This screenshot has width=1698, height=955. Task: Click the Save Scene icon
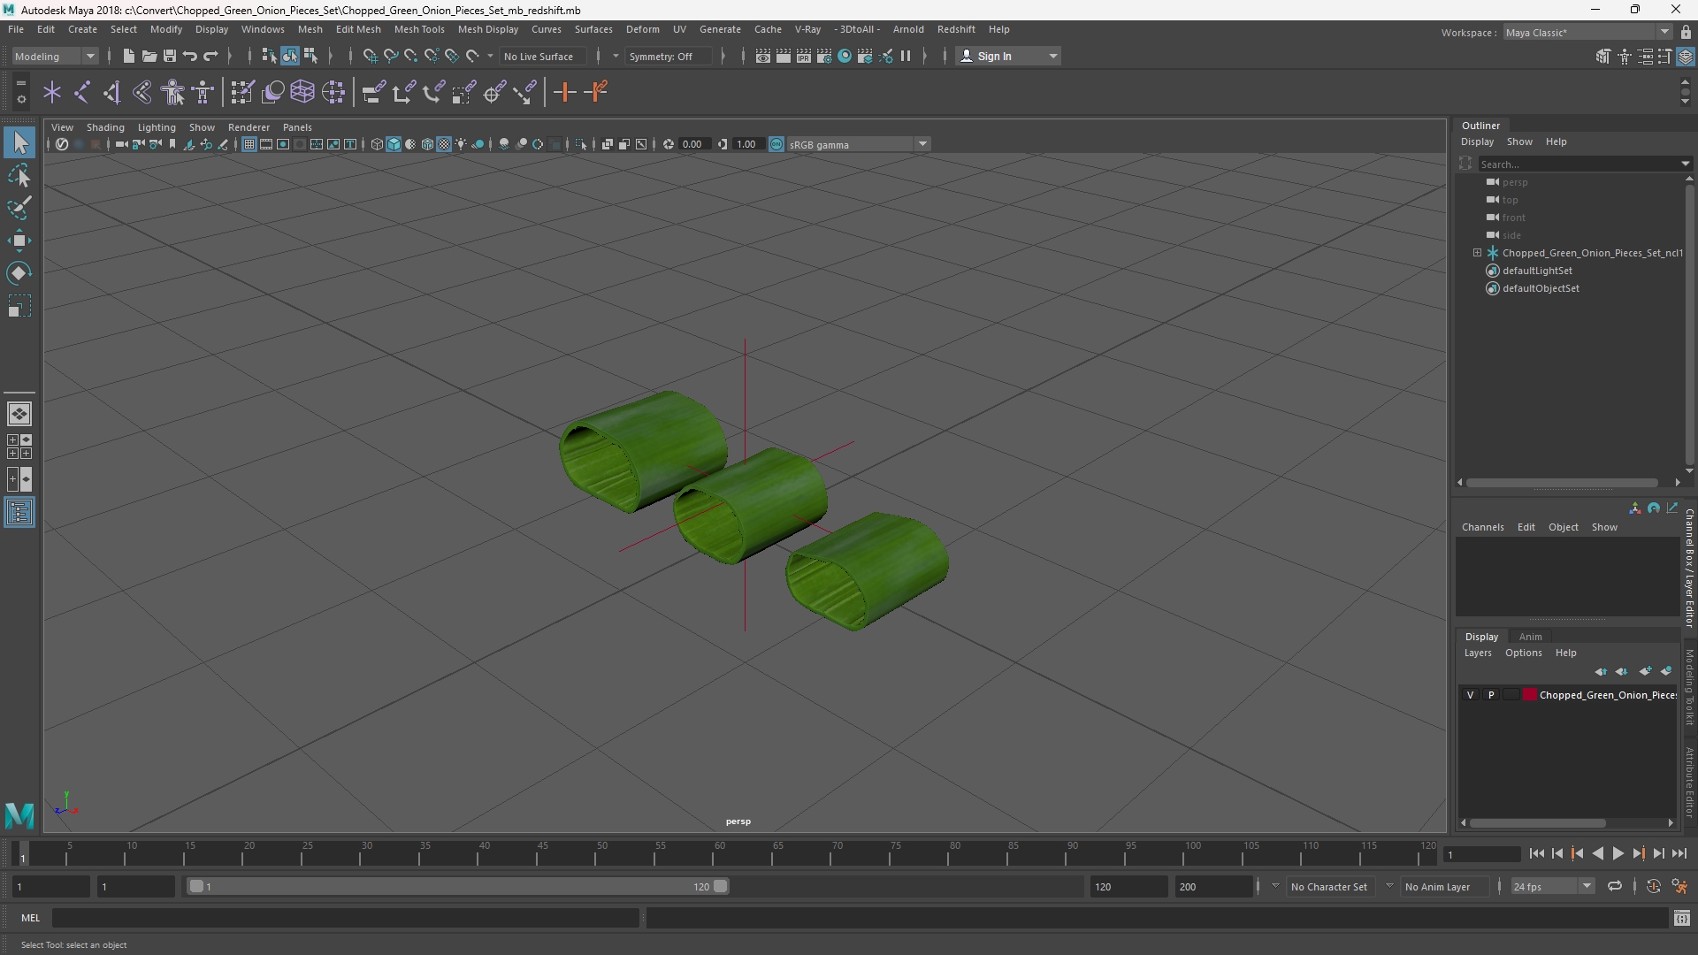[x=169, y=56]
